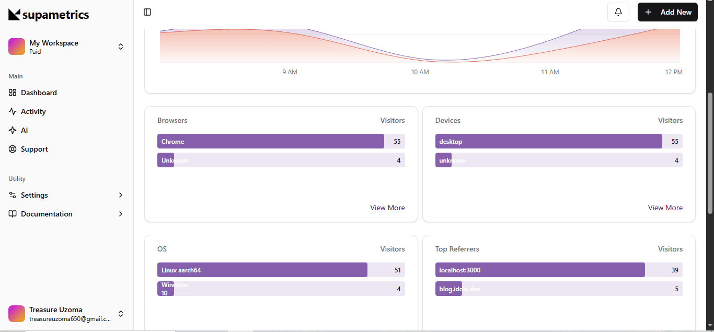Viewport: 714px width, 332px height.
Task: Open View More under Devices
Action: 665,208
